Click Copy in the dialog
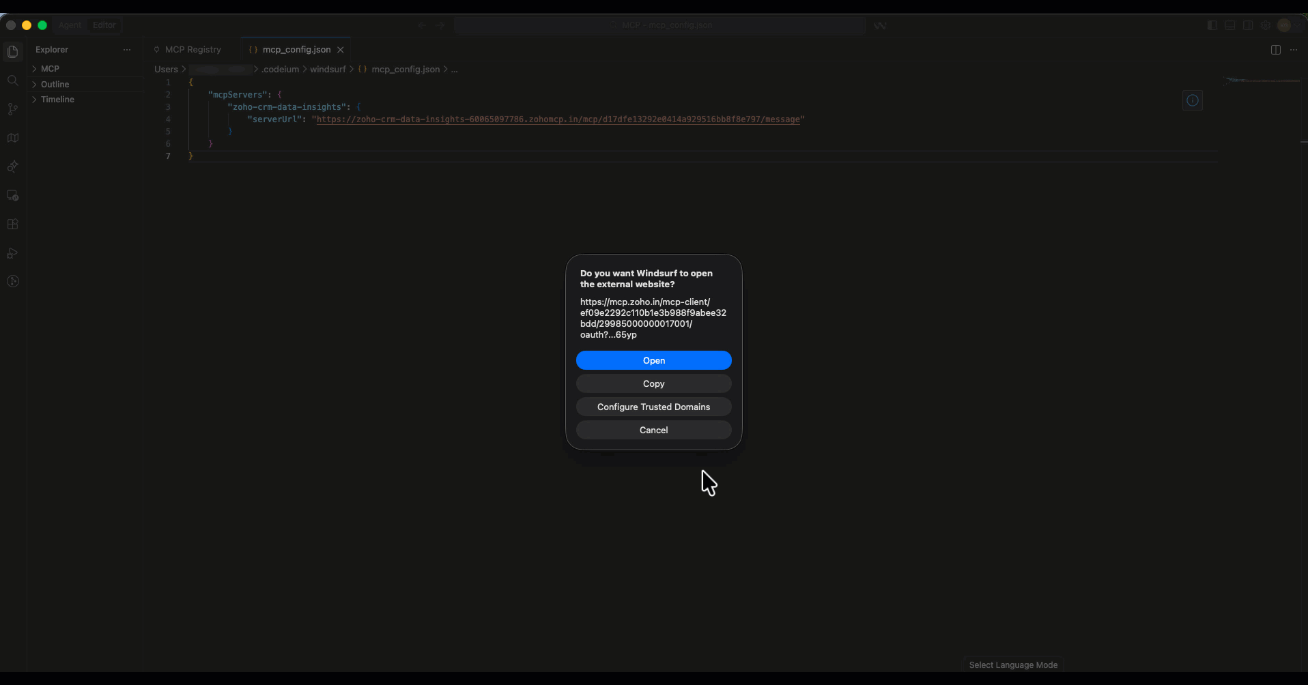1308x685 pixels. pos(654,383)
